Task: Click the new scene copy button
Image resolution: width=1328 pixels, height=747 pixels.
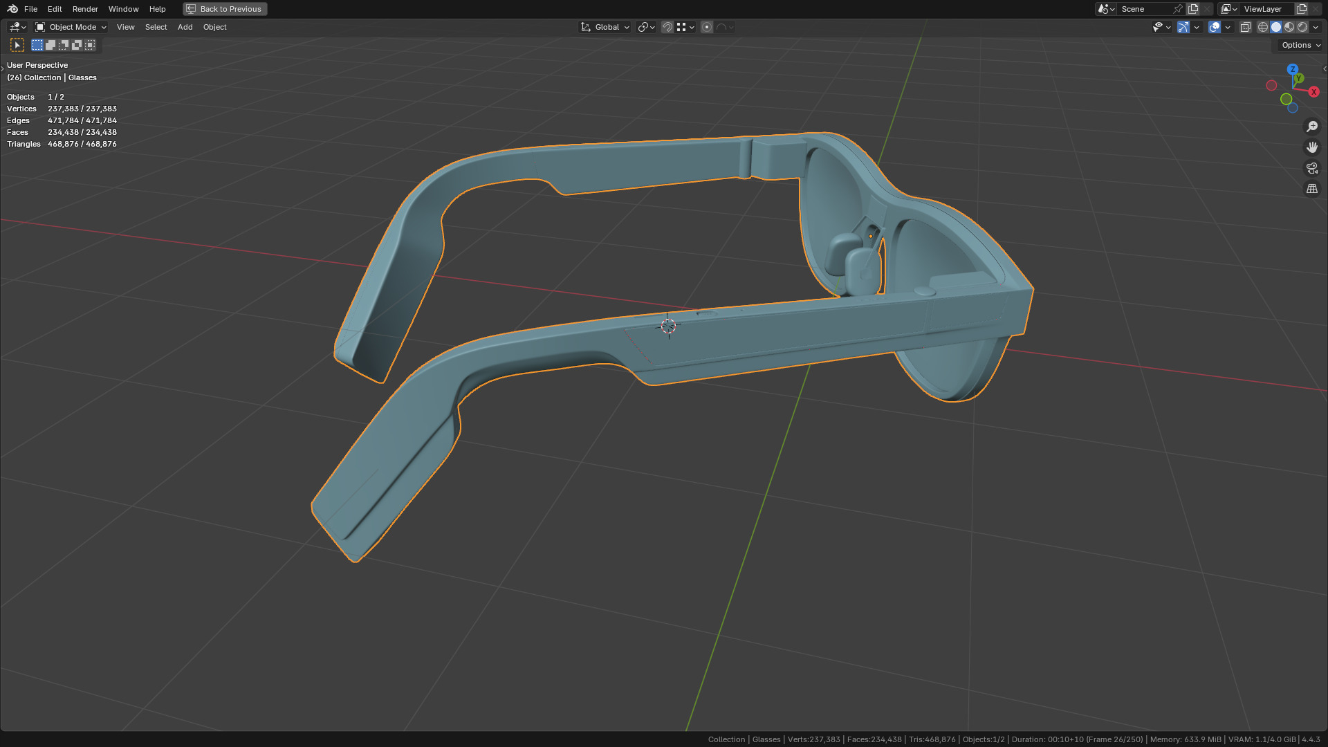Action: click(x=1193, y=9)
